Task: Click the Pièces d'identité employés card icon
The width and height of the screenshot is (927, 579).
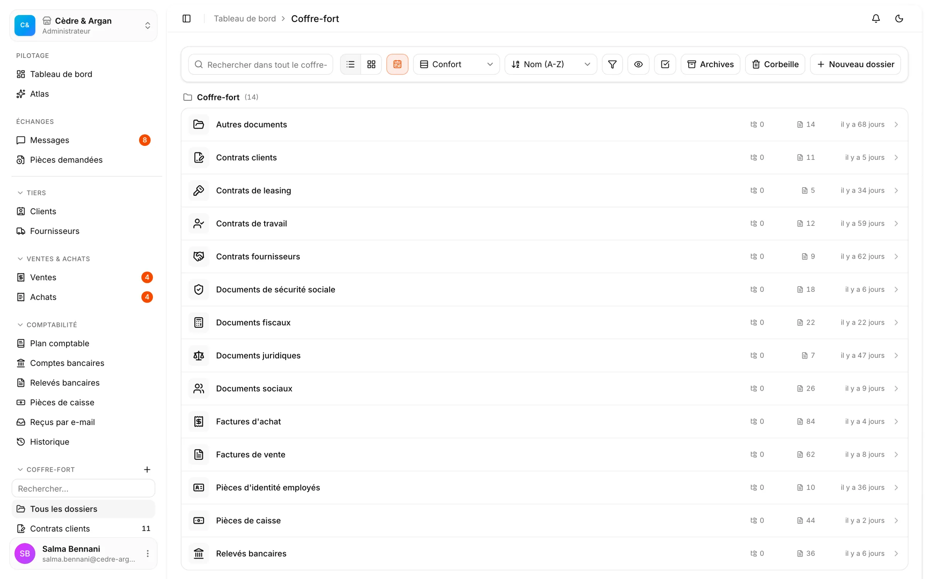Action: click(199, 488)
